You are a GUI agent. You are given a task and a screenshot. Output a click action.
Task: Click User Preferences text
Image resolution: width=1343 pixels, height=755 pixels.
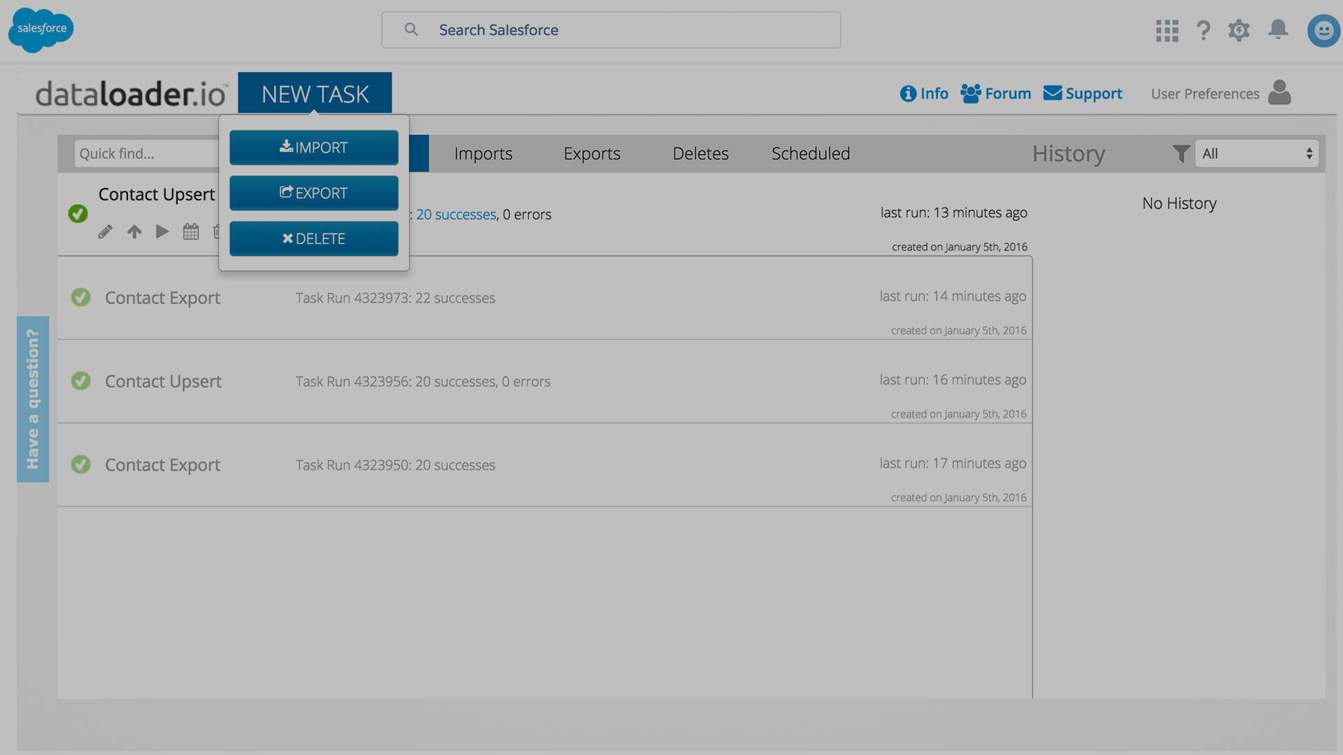1205,94
